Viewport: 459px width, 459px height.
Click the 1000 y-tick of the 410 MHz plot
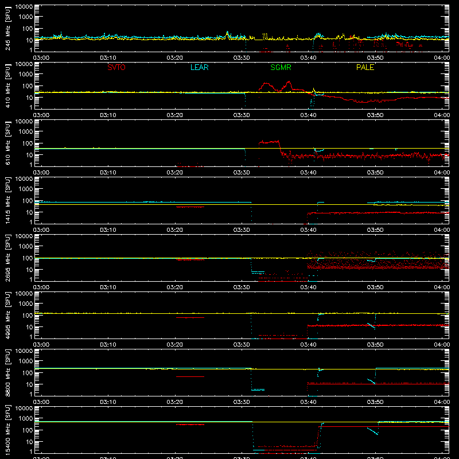(x=26, y=75)
